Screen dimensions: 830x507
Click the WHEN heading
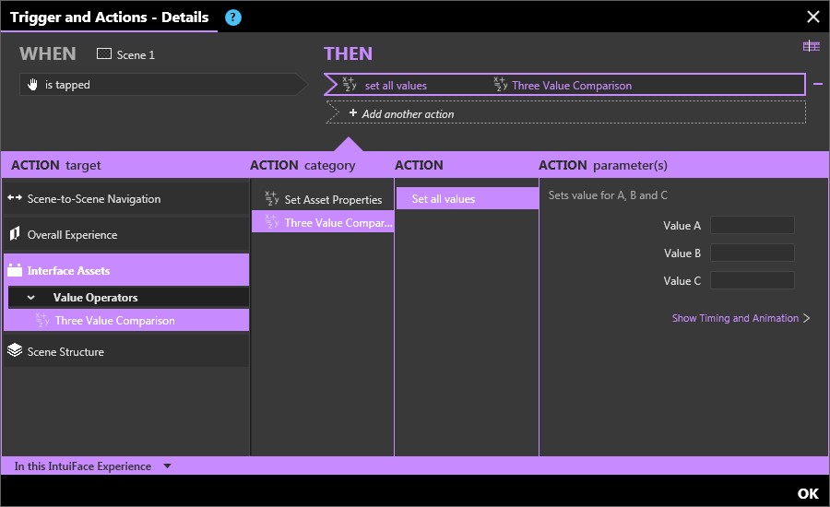click(x=48, y=53)
